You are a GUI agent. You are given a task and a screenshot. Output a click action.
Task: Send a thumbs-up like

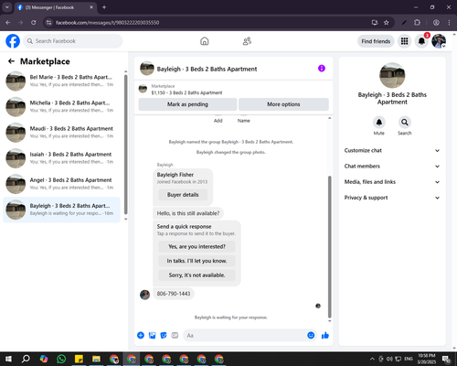click(325, 336)
